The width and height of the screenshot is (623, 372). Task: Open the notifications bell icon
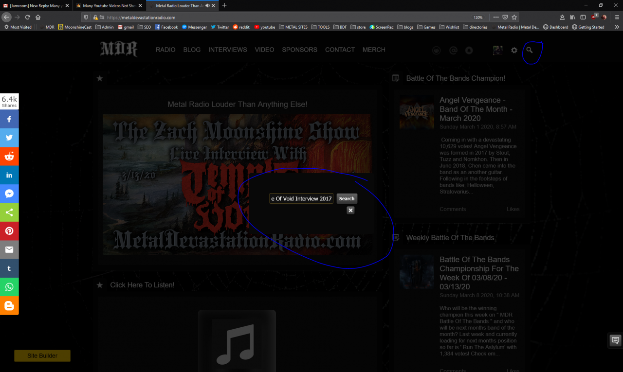coord(469,50)
